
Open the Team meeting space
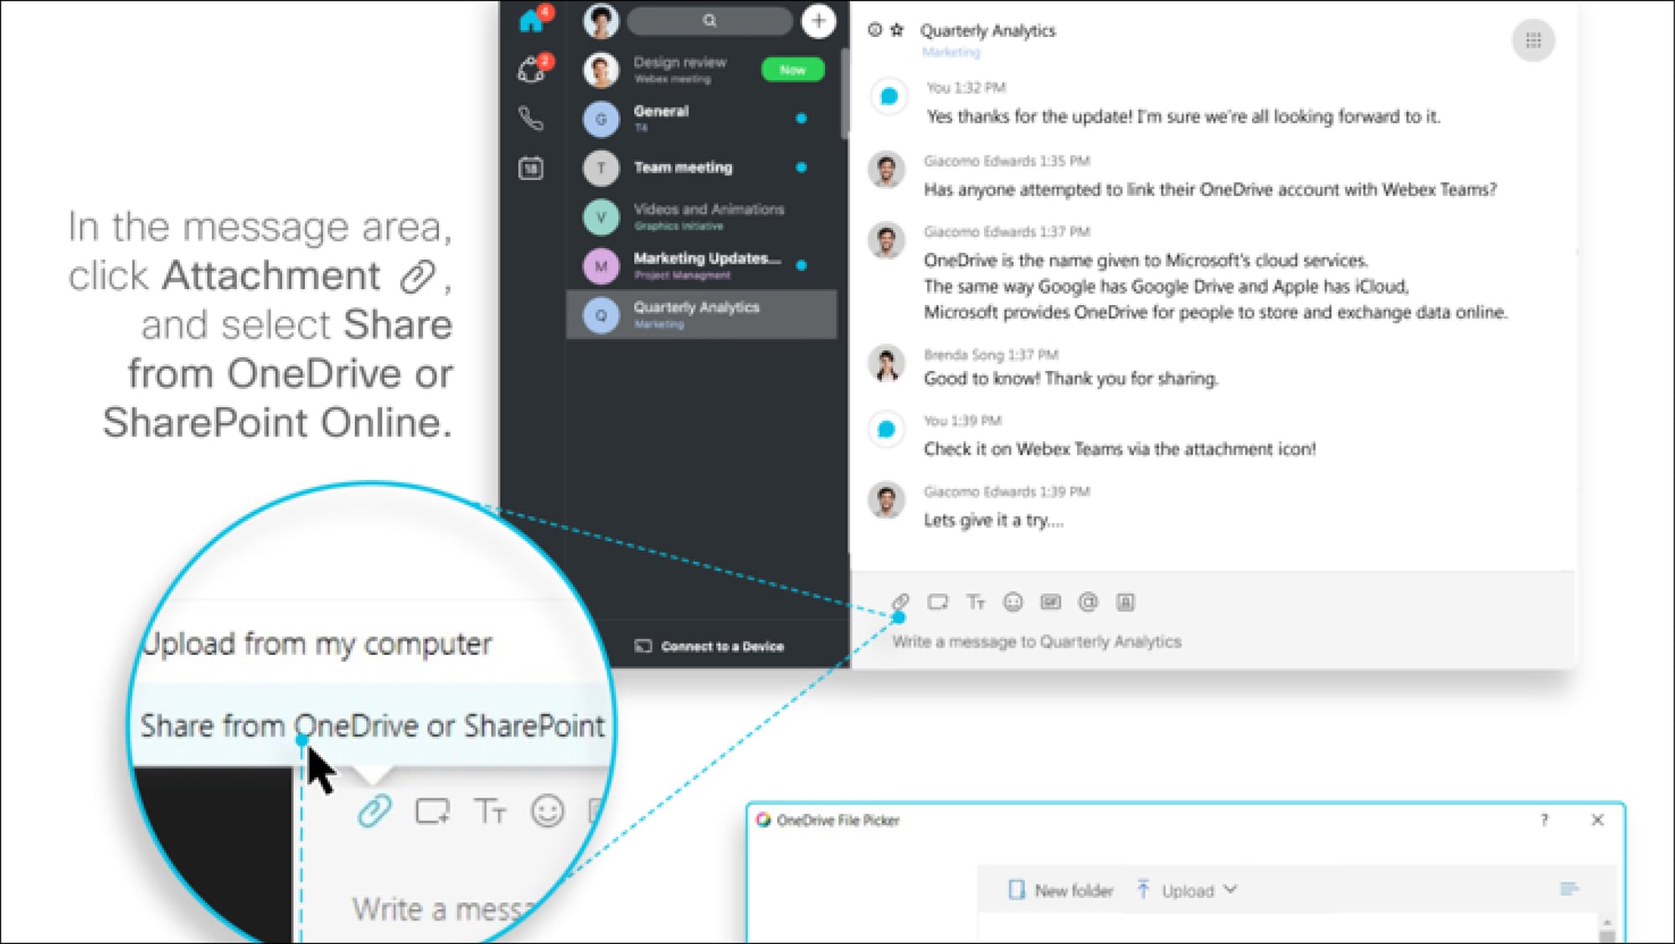pyautogui.click(x=702, y=168)
